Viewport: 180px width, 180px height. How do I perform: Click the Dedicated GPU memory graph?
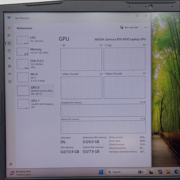(x=103, y=110)
